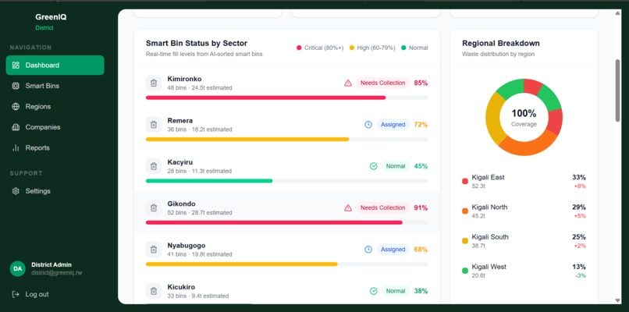Click Kacyiru's Normal badge

pos(396,166)
